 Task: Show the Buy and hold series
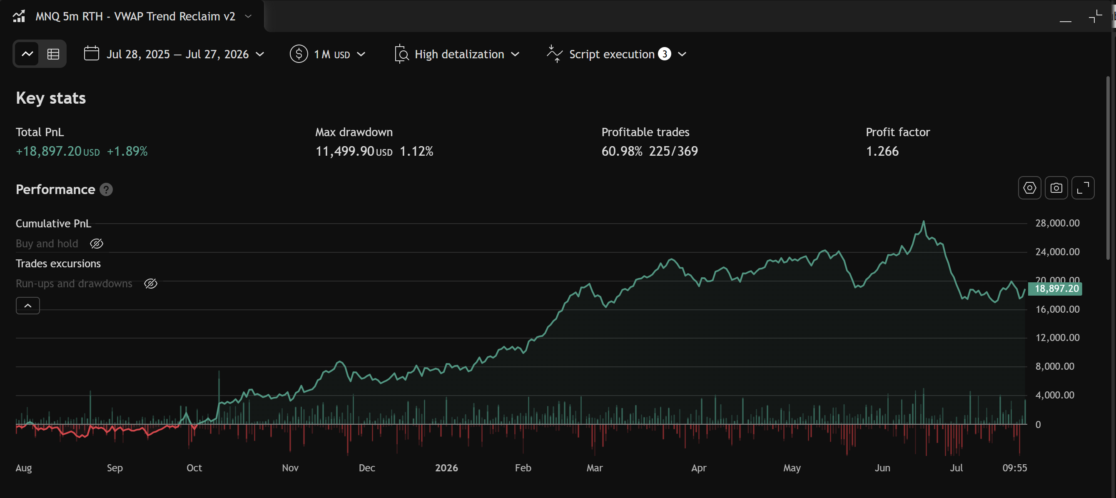coord(96,244)
